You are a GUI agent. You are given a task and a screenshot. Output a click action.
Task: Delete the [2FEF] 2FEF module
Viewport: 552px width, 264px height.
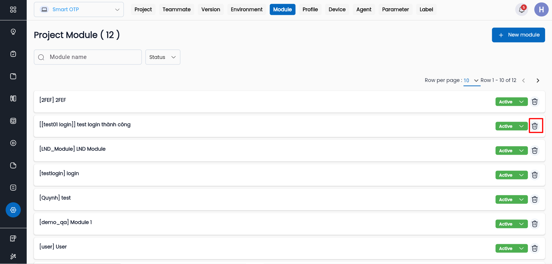click(534, 102)
